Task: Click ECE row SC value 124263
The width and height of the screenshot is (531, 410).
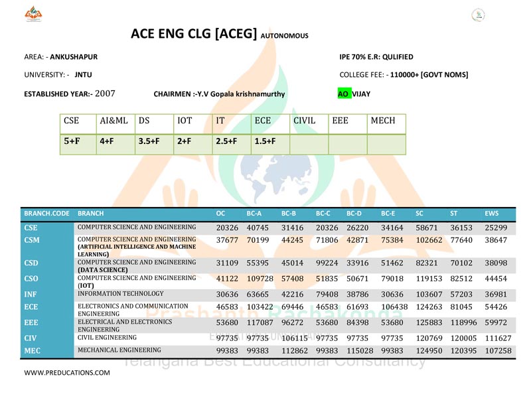Action: tap(429, 307)
